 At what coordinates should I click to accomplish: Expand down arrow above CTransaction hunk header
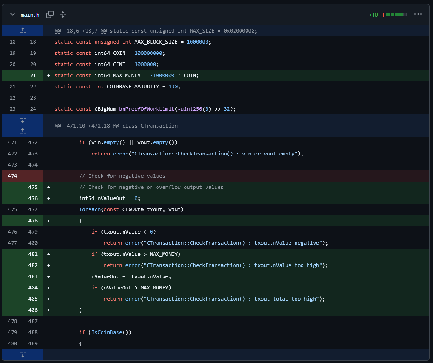22,121
